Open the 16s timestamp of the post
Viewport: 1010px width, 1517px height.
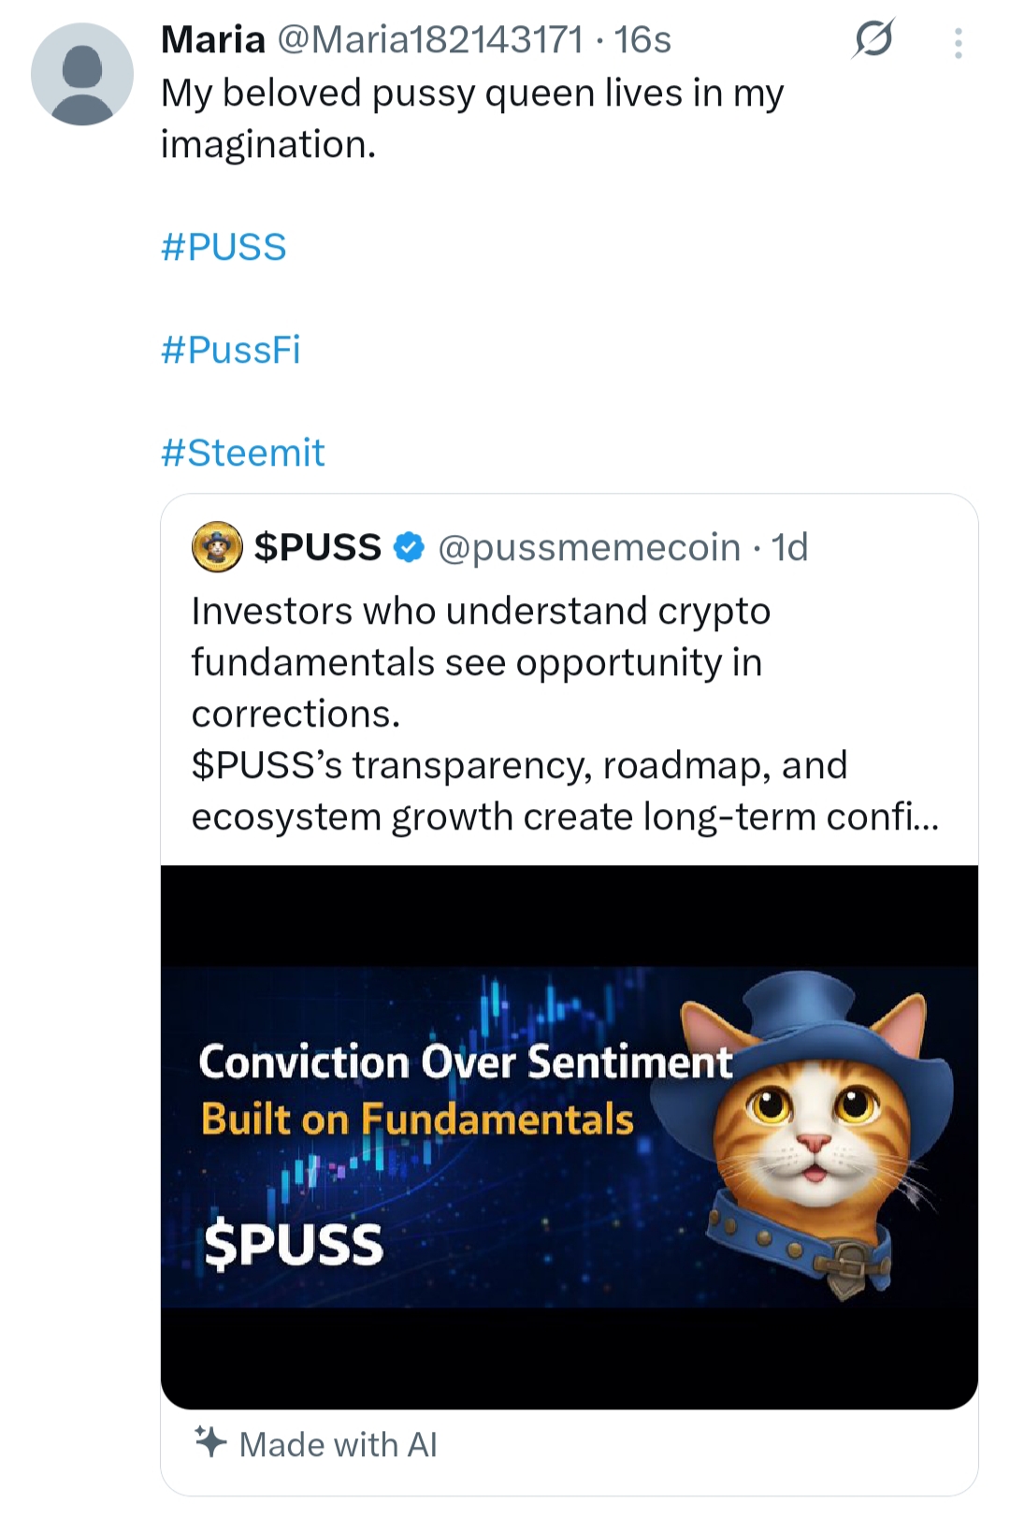pyautogui.click(x=642, y=40)
